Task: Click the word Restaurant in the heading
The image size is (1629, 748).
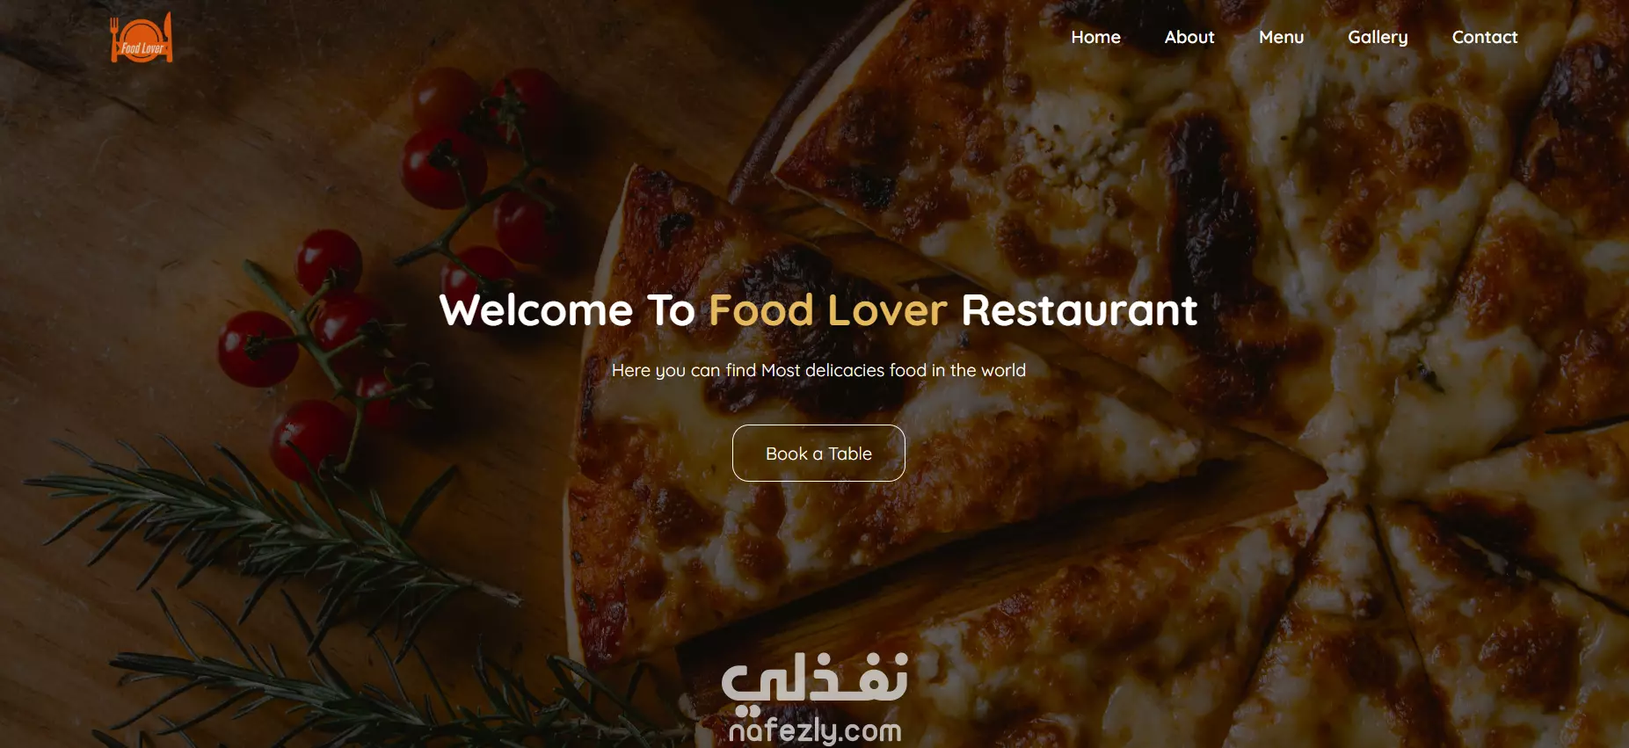Action: pos(1080,310)
